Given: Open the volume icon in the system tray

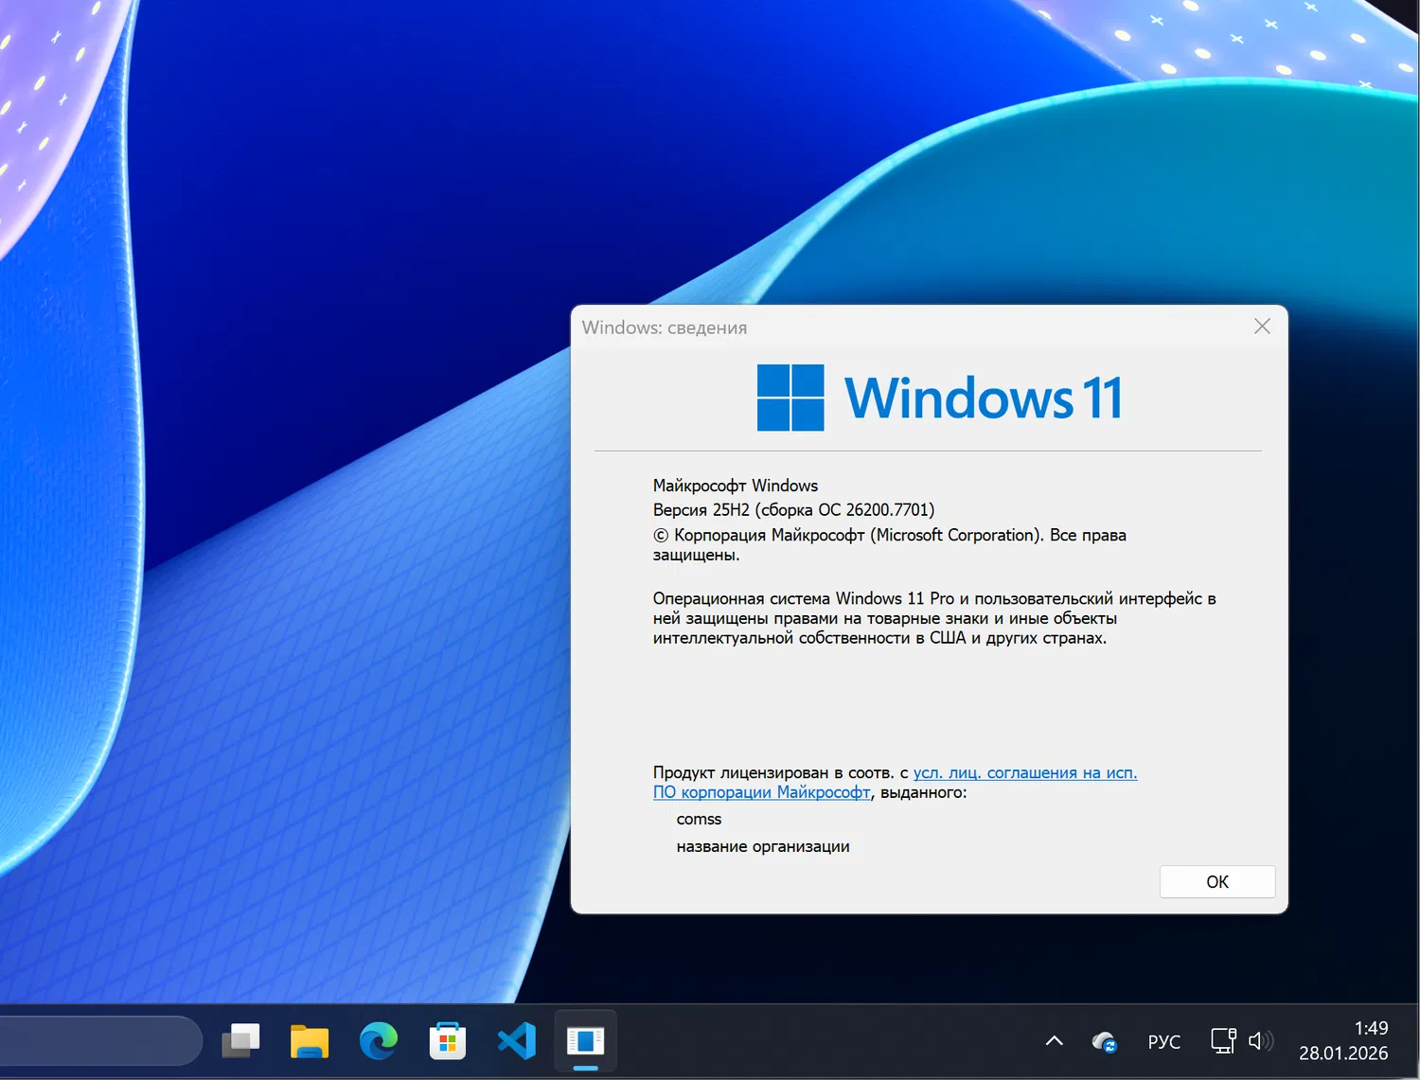Looking at the screenshot, I should 1262,1040.
